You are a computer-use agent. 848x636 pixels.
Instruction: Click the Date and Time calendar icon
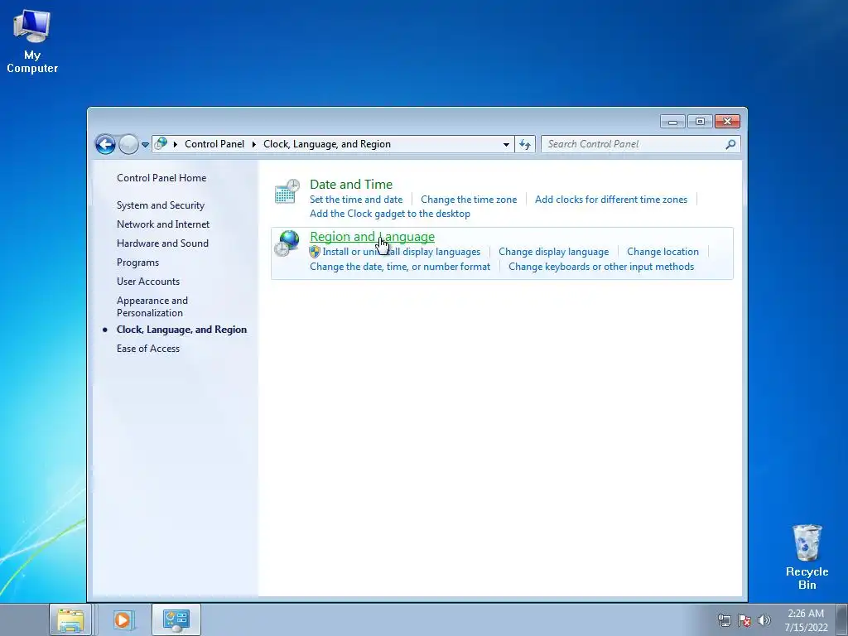point(287,191)
